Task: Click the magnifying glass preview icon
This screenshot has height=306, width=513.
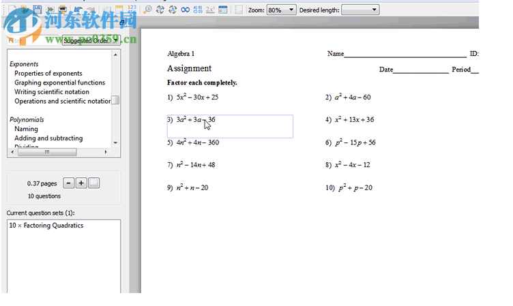Action: [x=147, y=10]
